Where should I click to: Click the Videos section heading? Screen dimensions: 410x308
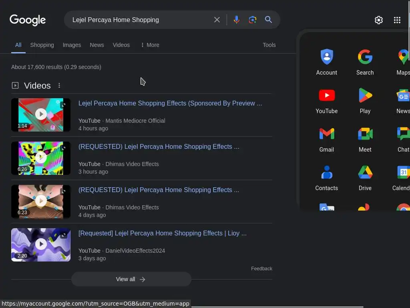[37, 86]
